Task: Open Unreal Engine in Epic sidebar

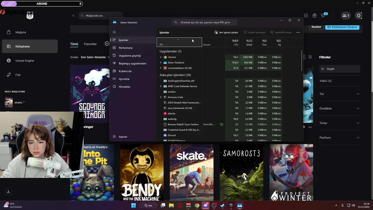Action: [x=30, y=61]
